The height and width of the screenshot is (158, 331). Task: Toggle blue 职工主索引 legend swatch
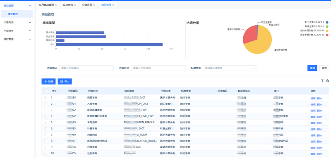coord(327,22)
